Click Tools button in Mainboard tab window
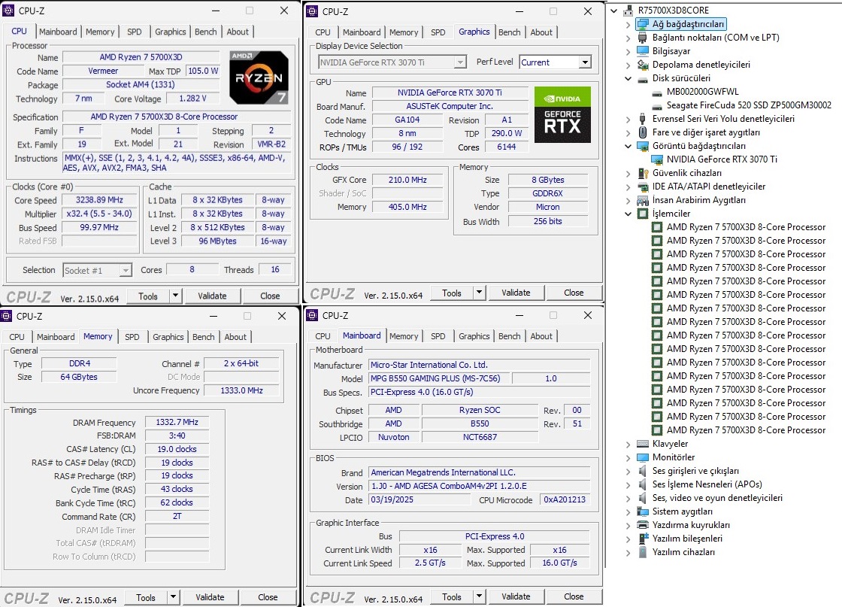The width and height of the screenshot is (842, 607). tap(452, 596)
